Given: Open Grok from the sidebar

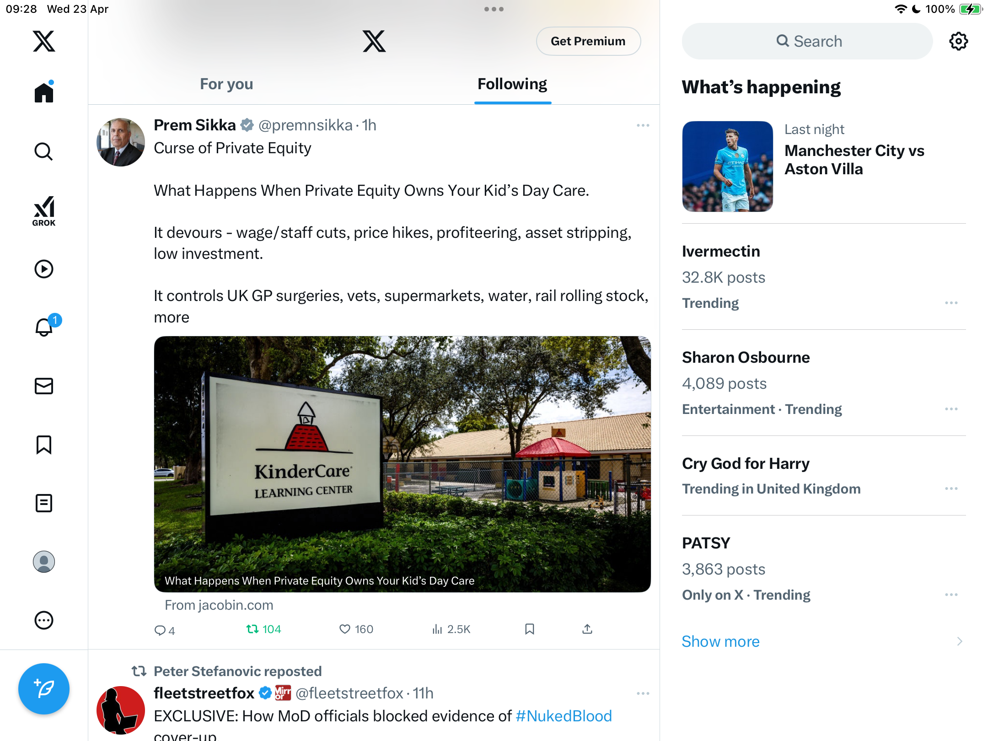Looking at the screenshot, I should 44,211.
